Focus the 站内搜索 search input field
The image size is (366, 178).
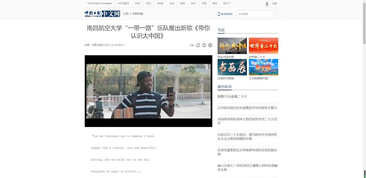(254, 14)
